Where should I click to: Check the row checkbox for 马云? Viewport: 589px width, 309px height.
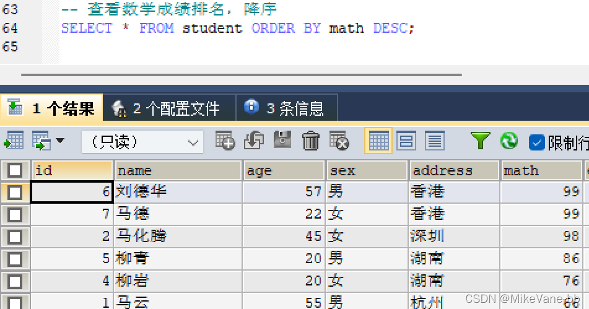[x=15, y=303]
